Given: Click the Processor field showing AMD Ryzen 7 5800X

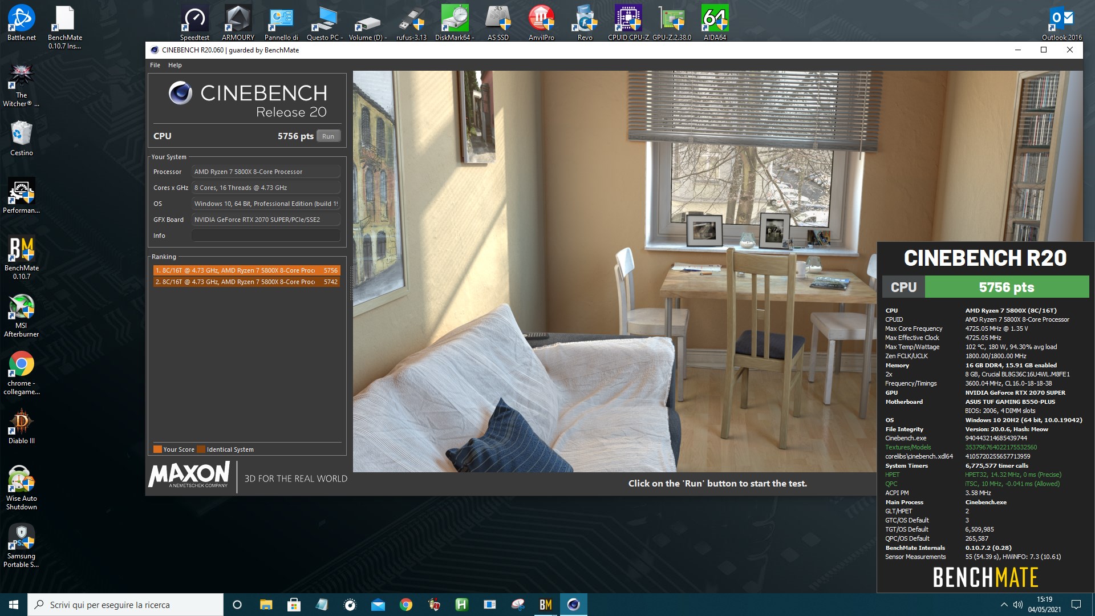Looking at the screenshot, I should (266, 172).
